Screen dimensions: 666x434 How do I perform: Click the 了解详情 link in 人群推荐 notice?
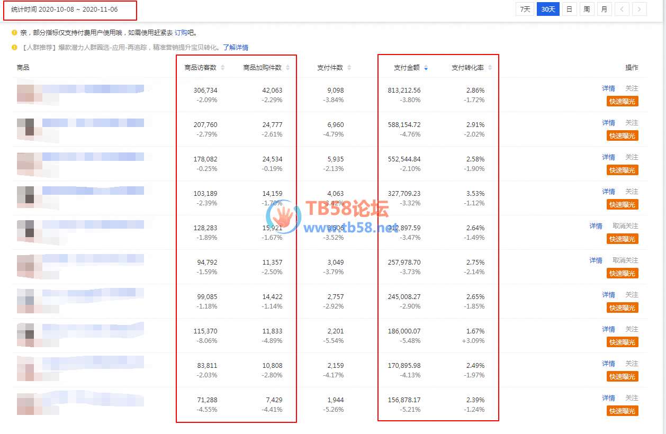tap(235, 48)
